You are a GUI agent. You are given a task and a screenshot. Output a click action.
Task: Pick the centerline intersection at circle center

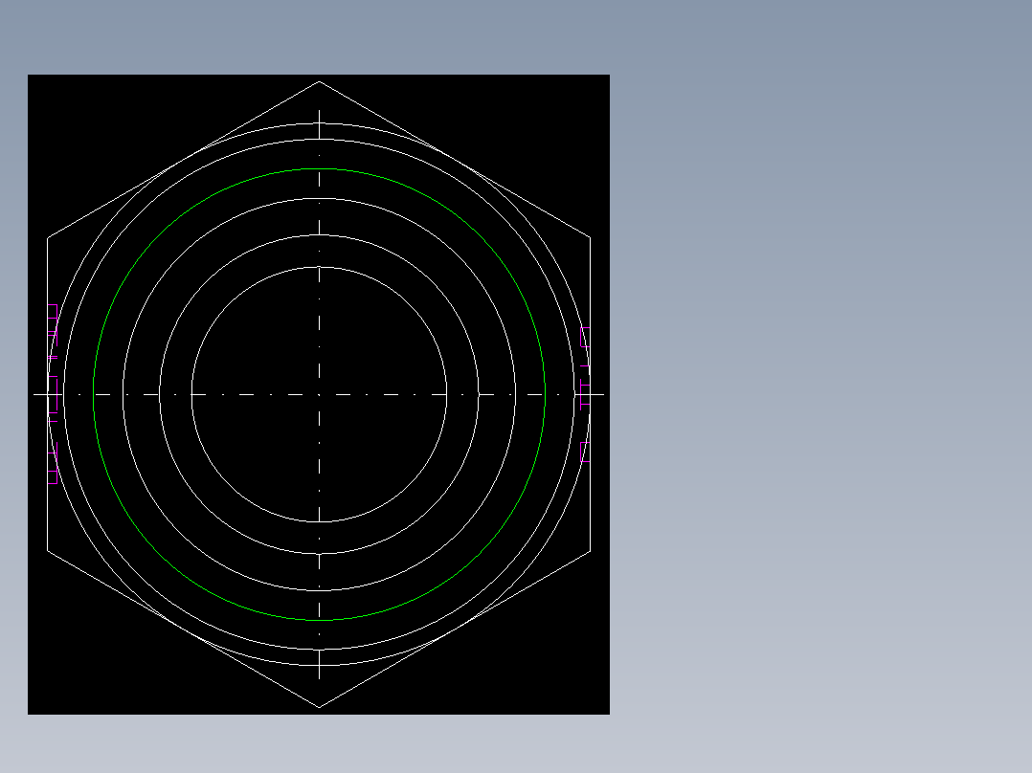(x=319, y=395)
